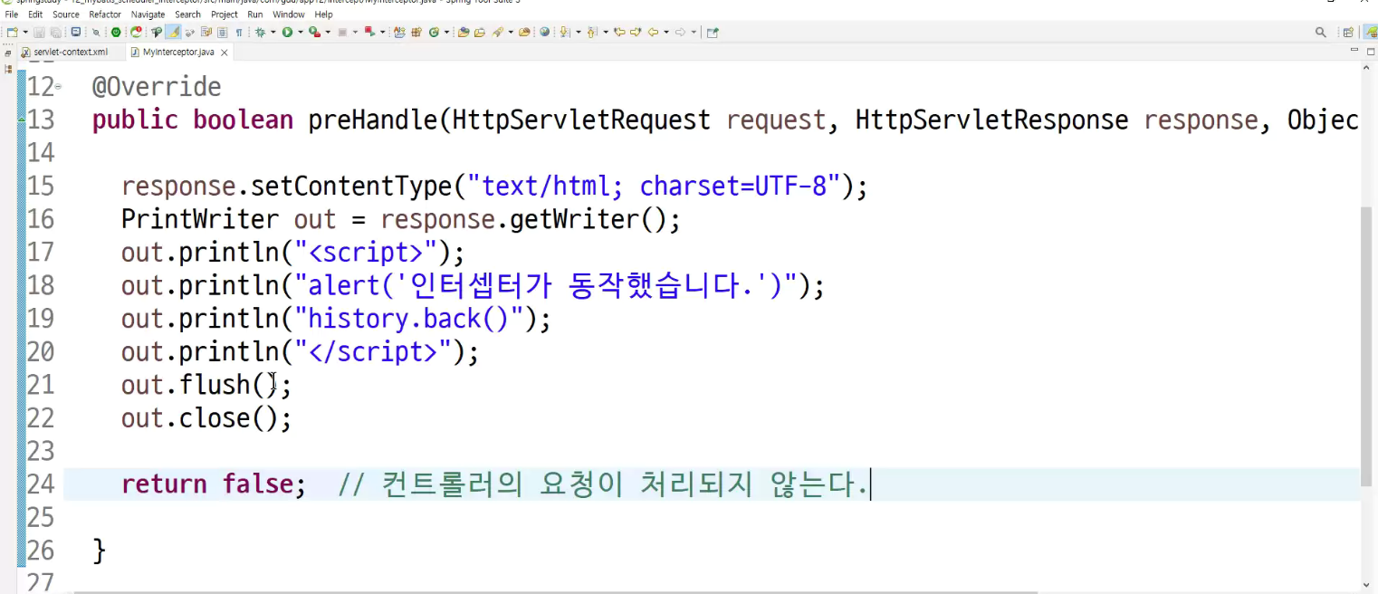The width and height of the screenshot is (1378, 594).
Task: Open the Refactor menu
Action: (105, 14)
